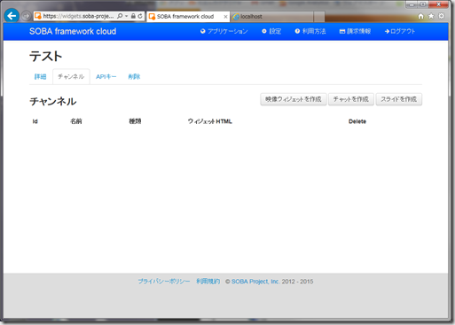Click 映像ウィジェットを作成 button
This screenshot has height=325, width=455.
click(294, 99)
